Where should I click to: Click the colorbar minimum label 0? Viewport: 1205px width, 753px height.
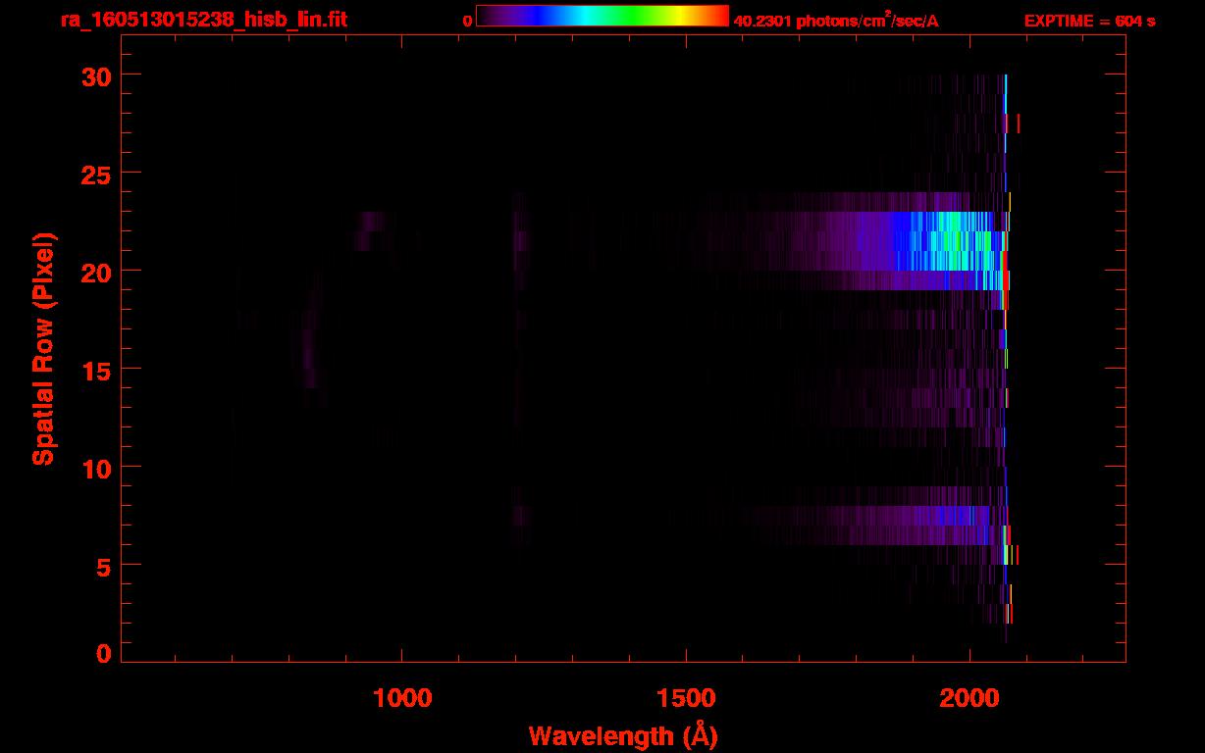[x=468, y=21]
